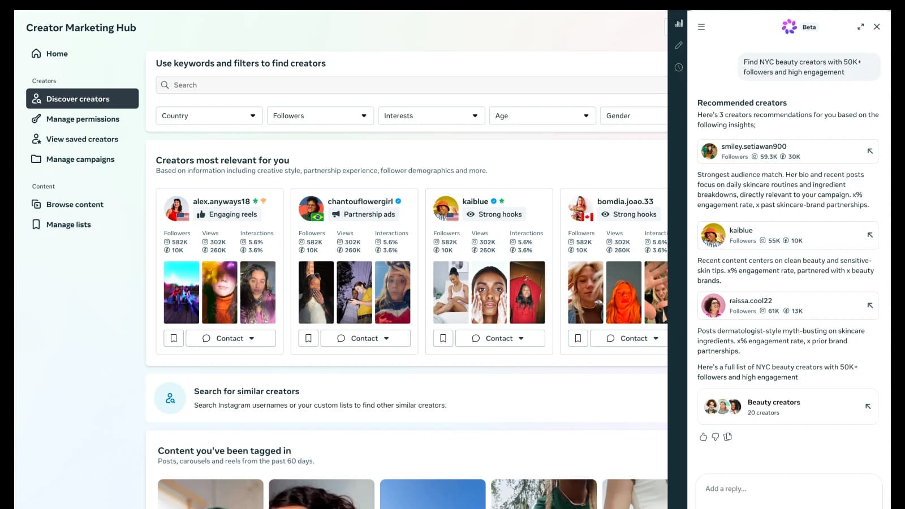Open smiley.setiawan900 recommendation arrow
This screenshot has height=509, width=905.
pos(870,151)
